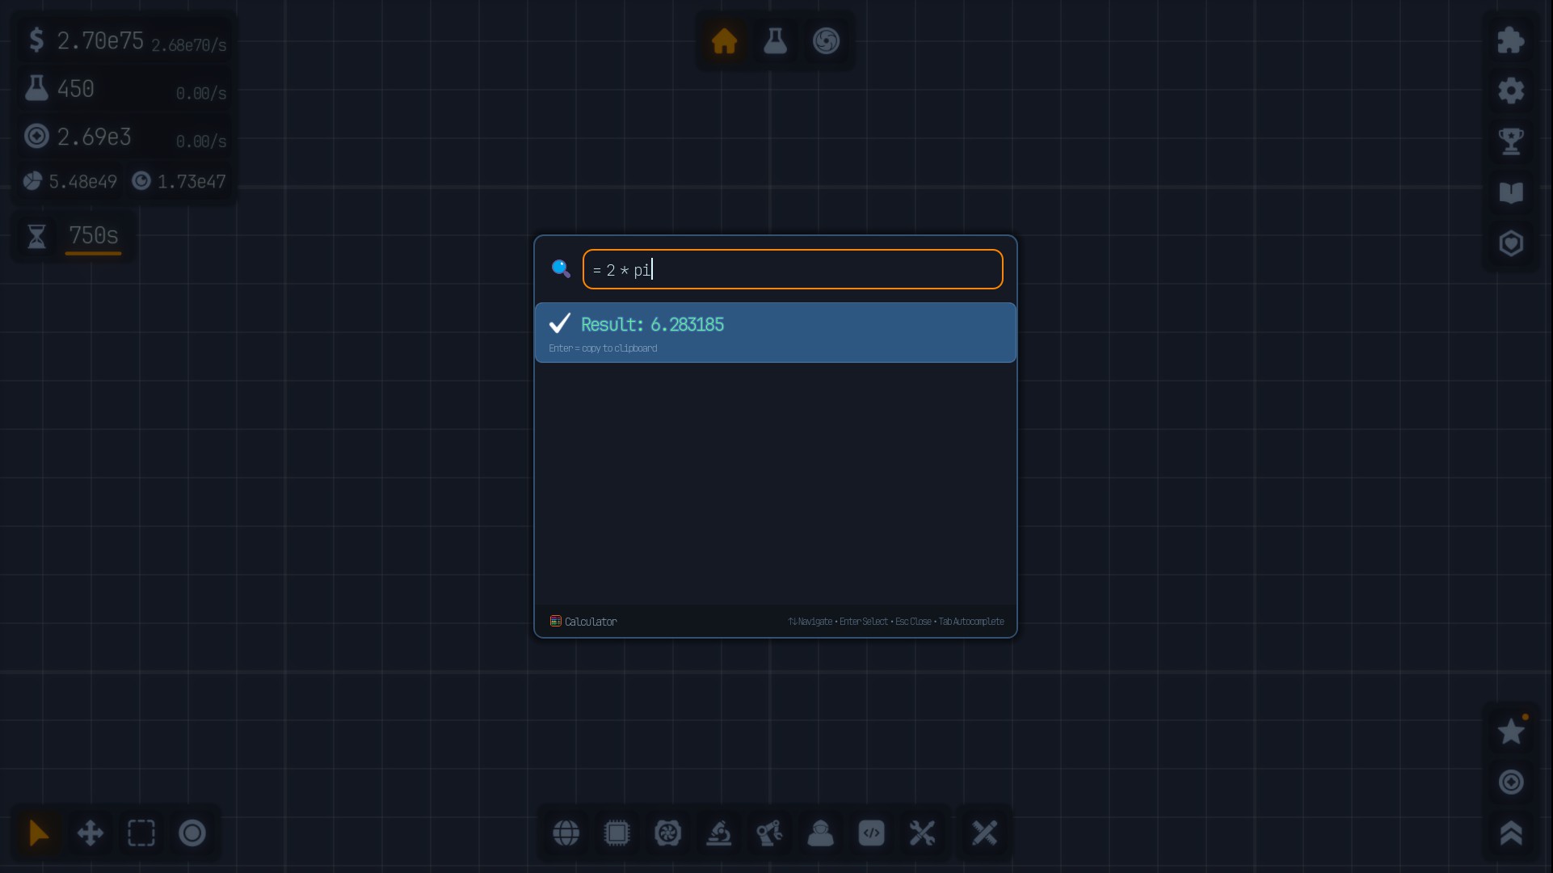This screenshot has height=873, width=1553.
Task: Select the microscope research icon
Action: click(x=719, y=833)
